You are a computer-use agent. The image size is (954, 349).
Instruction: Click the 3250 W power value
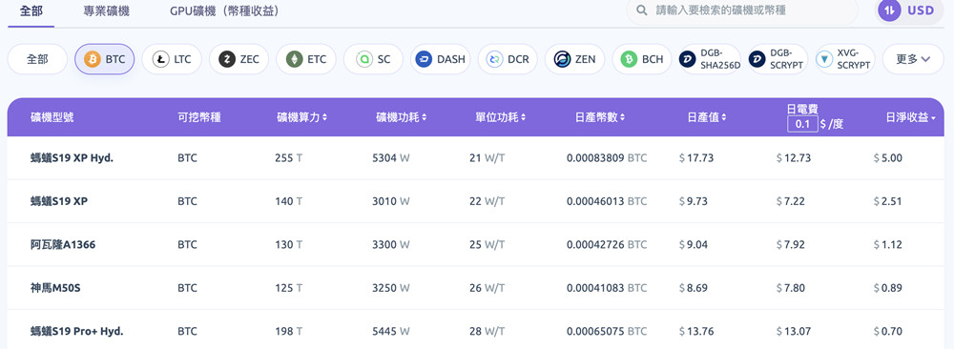point(390,288)
